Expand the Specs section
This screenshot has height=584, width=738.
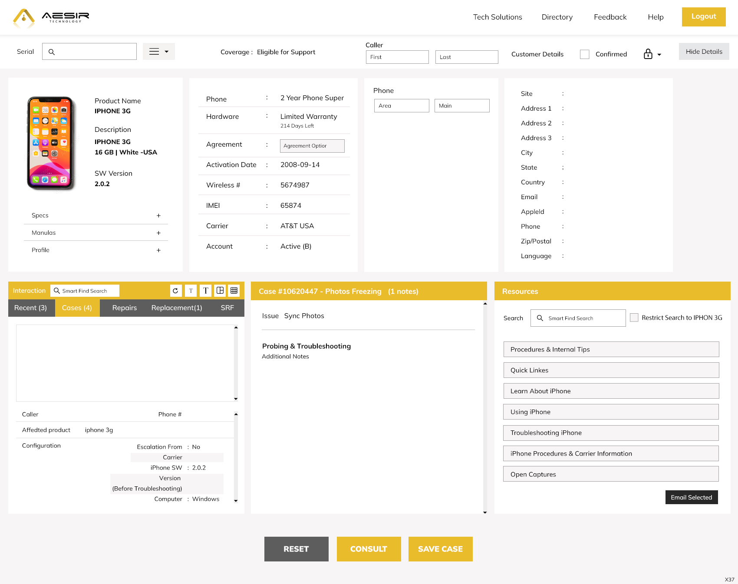tap(158, 216)
